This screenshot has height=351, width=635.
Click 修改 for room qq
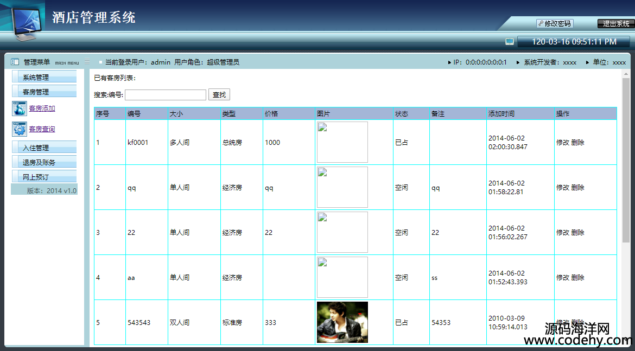click(562, 188)
